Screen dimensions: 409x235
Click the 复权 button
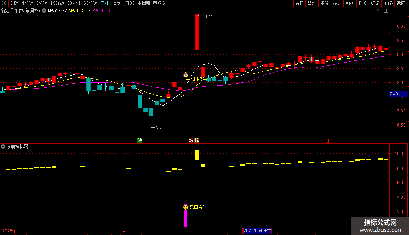pos(299,3)
